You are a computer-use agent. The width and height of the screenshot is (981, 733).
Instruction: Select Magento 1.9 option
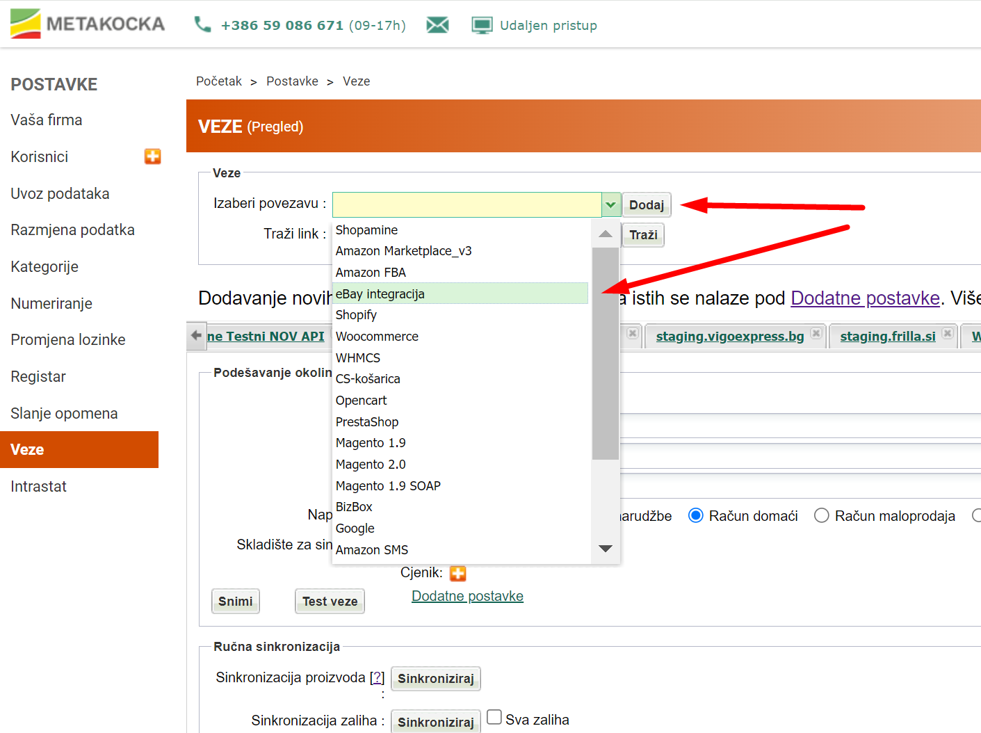pos(462,443)
